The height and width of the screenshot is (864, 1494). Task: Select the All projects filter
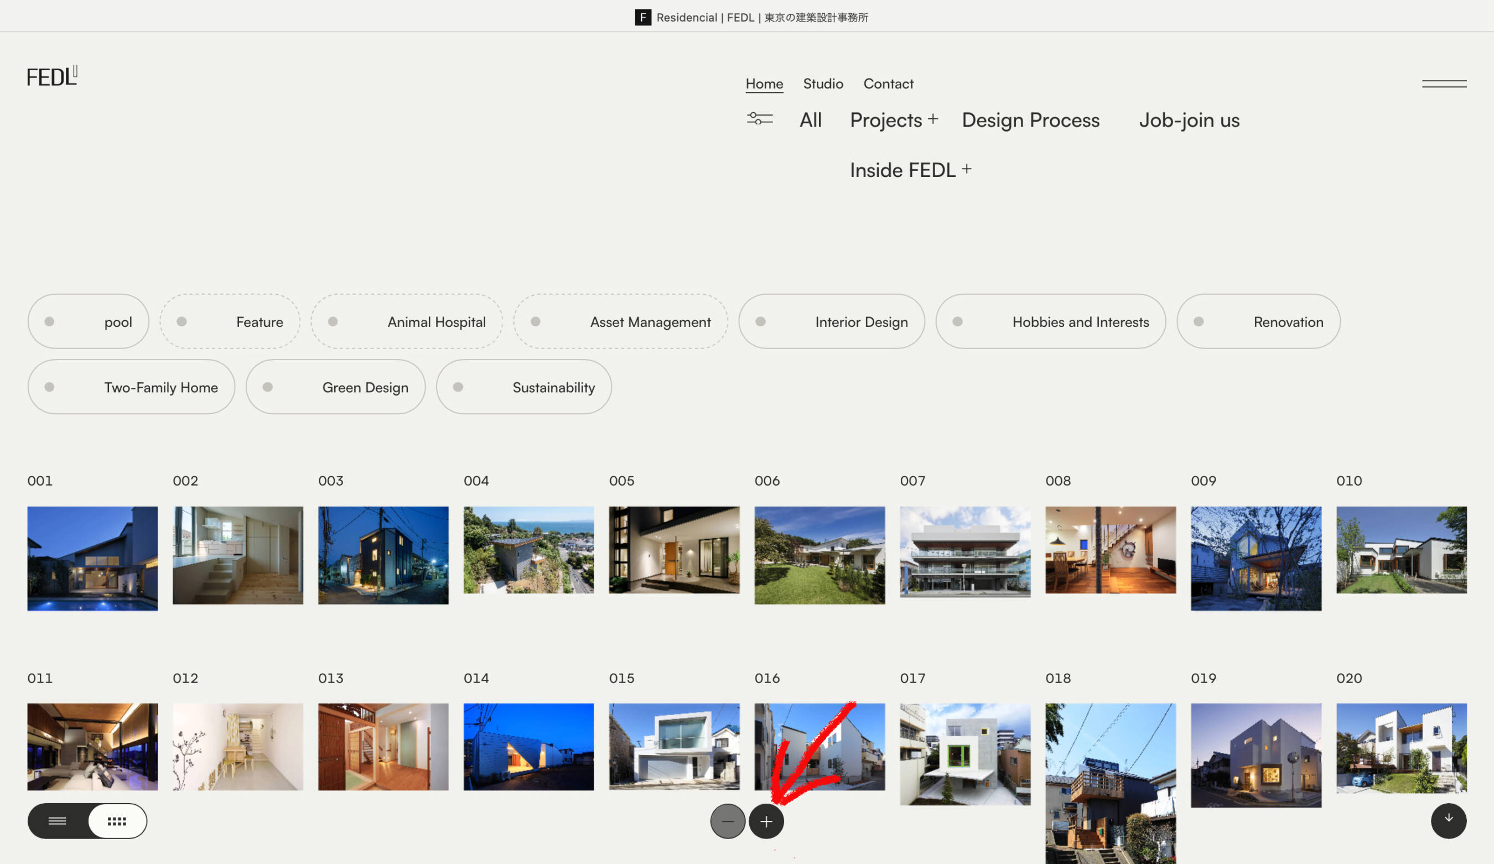811,119
